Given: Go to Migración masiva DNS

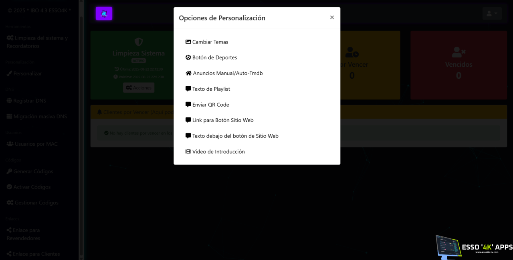Looking at the screenshot, I should pyautogui.click(x=40, y=117).
